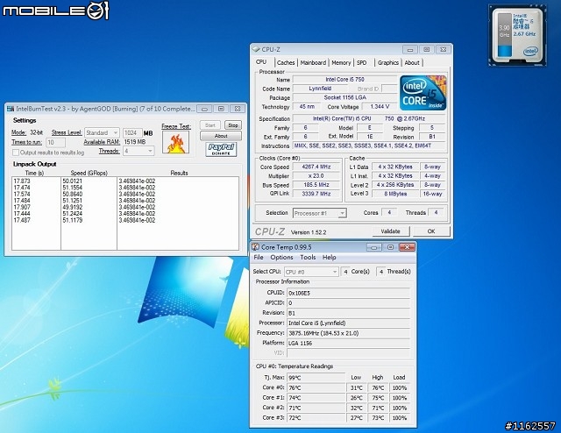Close the Core Temp window
561x433 pixels.
(407, 247)
